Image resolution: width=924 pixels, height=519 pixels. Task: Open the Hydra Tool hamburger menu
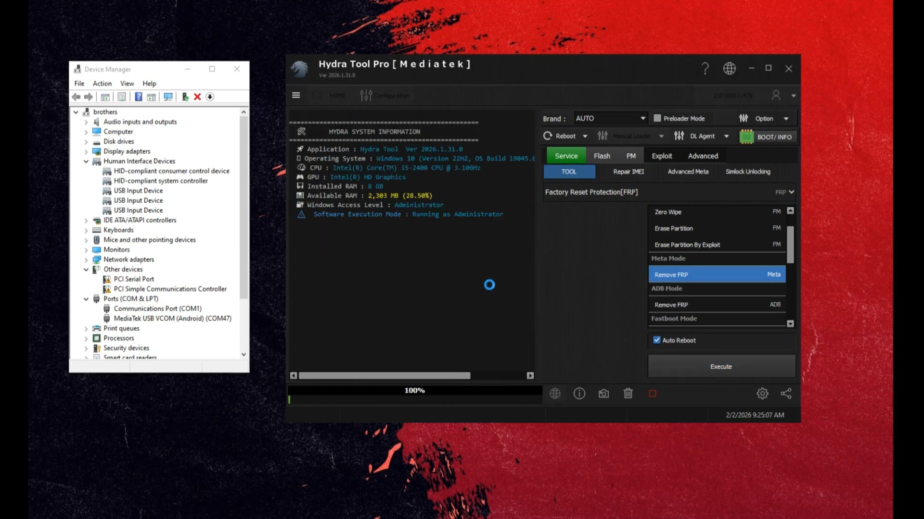pos(296,95)
